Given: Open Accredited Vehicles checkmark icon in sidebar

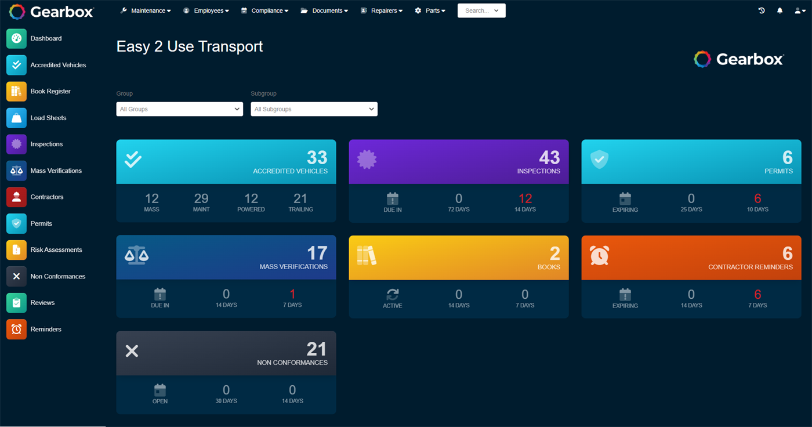Looking at the screenshot, I should pos(16,65).
